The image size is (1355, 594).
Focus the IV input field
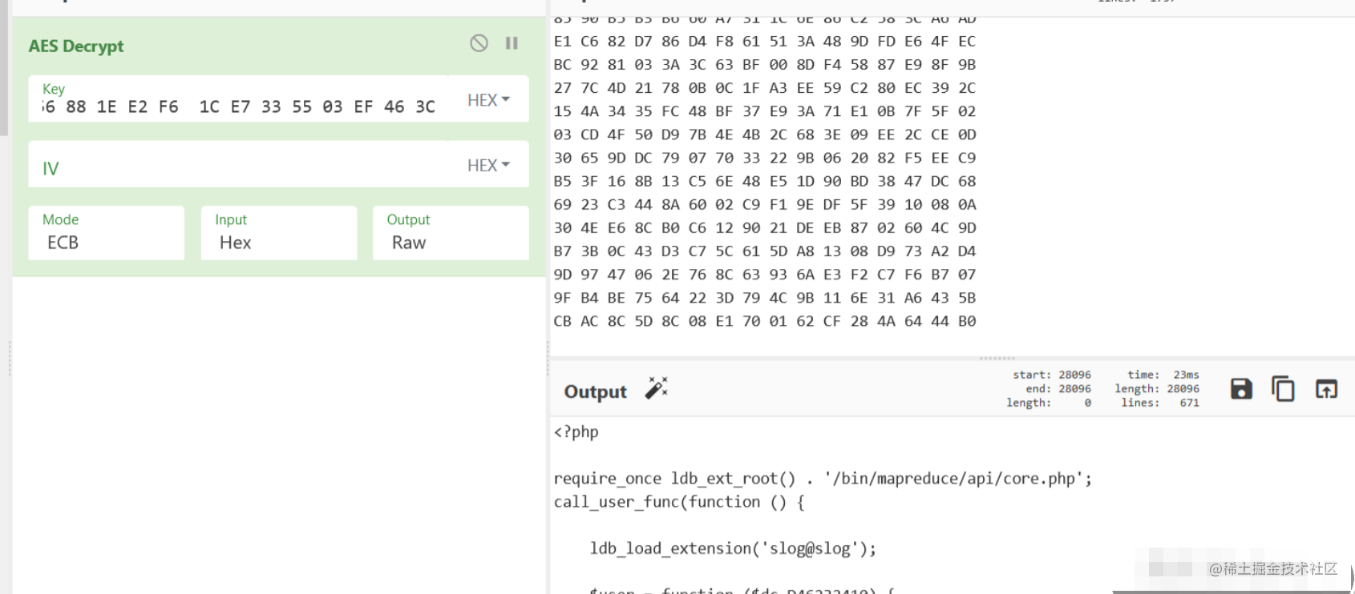click(238, 165)
